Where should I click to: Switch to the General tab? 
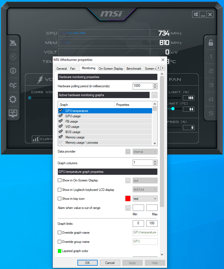(62, 69)
